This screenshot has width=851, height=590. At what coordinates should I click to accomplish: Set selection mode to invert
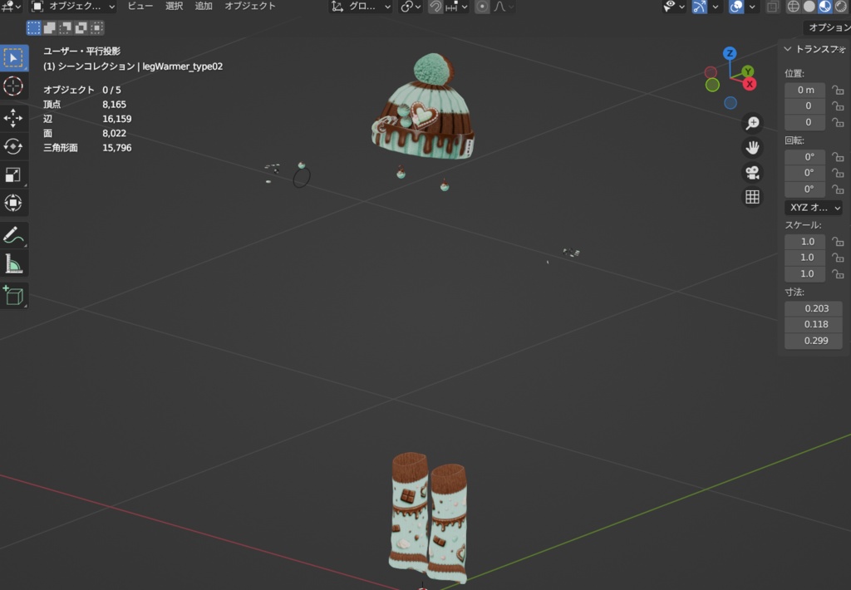[81, 27]
